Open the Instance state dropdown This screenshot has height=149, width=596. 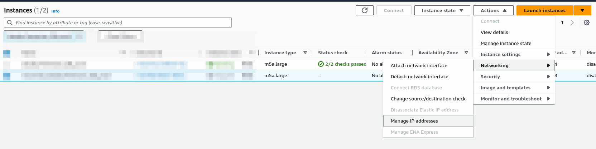tap(442, 10)
